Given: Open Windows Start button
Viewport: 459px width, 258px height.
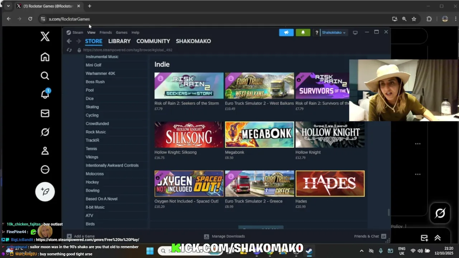Looking at the screenshot, I should coord(150,250).
